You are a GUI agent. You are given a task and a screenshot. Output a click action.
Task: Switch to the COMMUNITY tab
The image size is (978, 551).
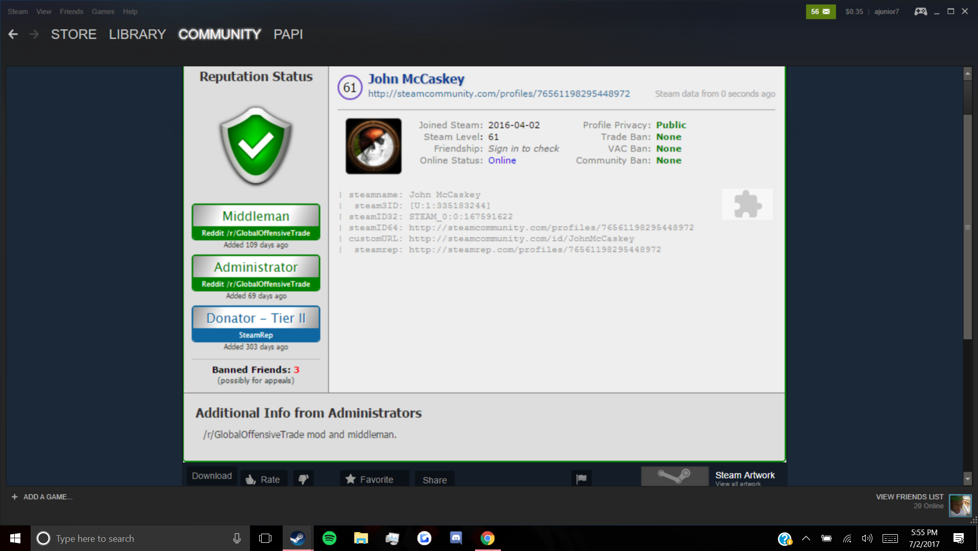click(x=220, y=34)
